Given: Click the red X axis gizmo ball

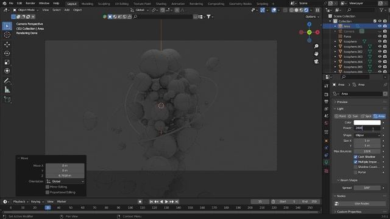Looking at the screenshot, I should pyautogui.click(x=317, y=32).
